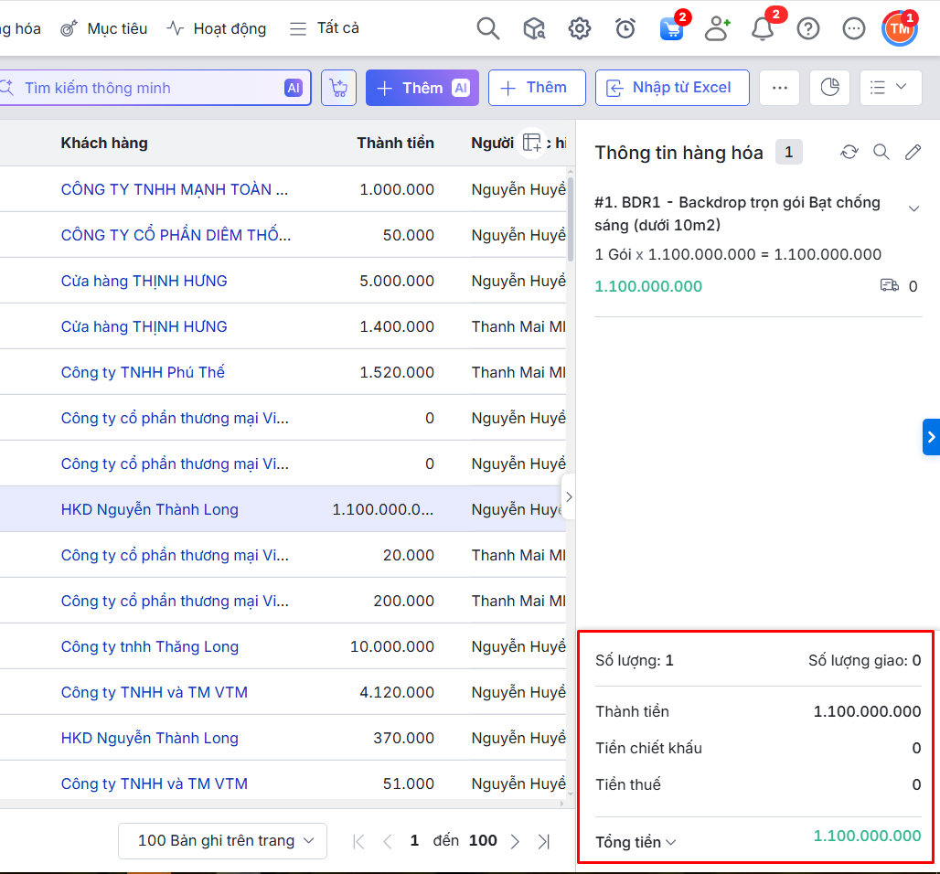
Task: Click the help question mark icon
Action: tap(808, 28)
